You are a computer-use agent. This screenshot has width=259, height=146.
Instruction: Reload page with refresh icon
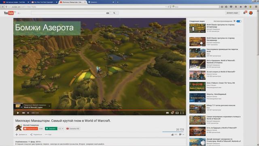[168, 7]
